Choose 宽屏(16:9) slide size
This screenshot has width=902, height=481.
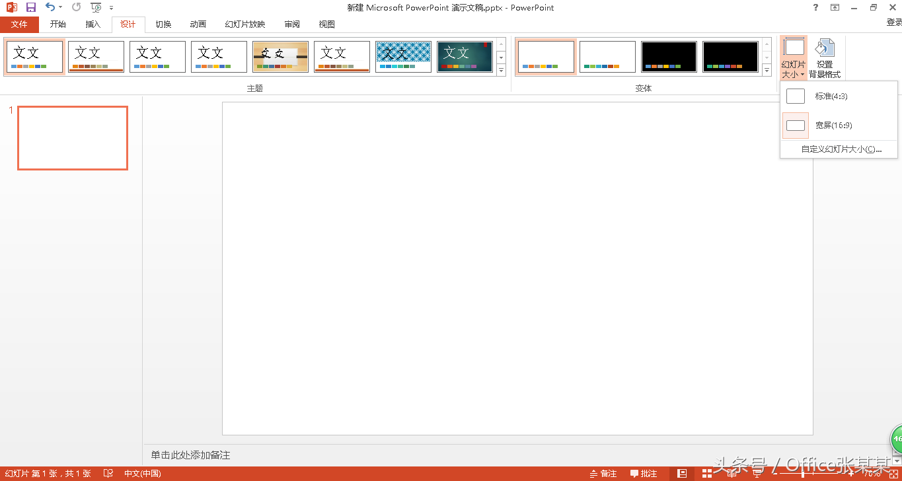[x=839, y=126]
